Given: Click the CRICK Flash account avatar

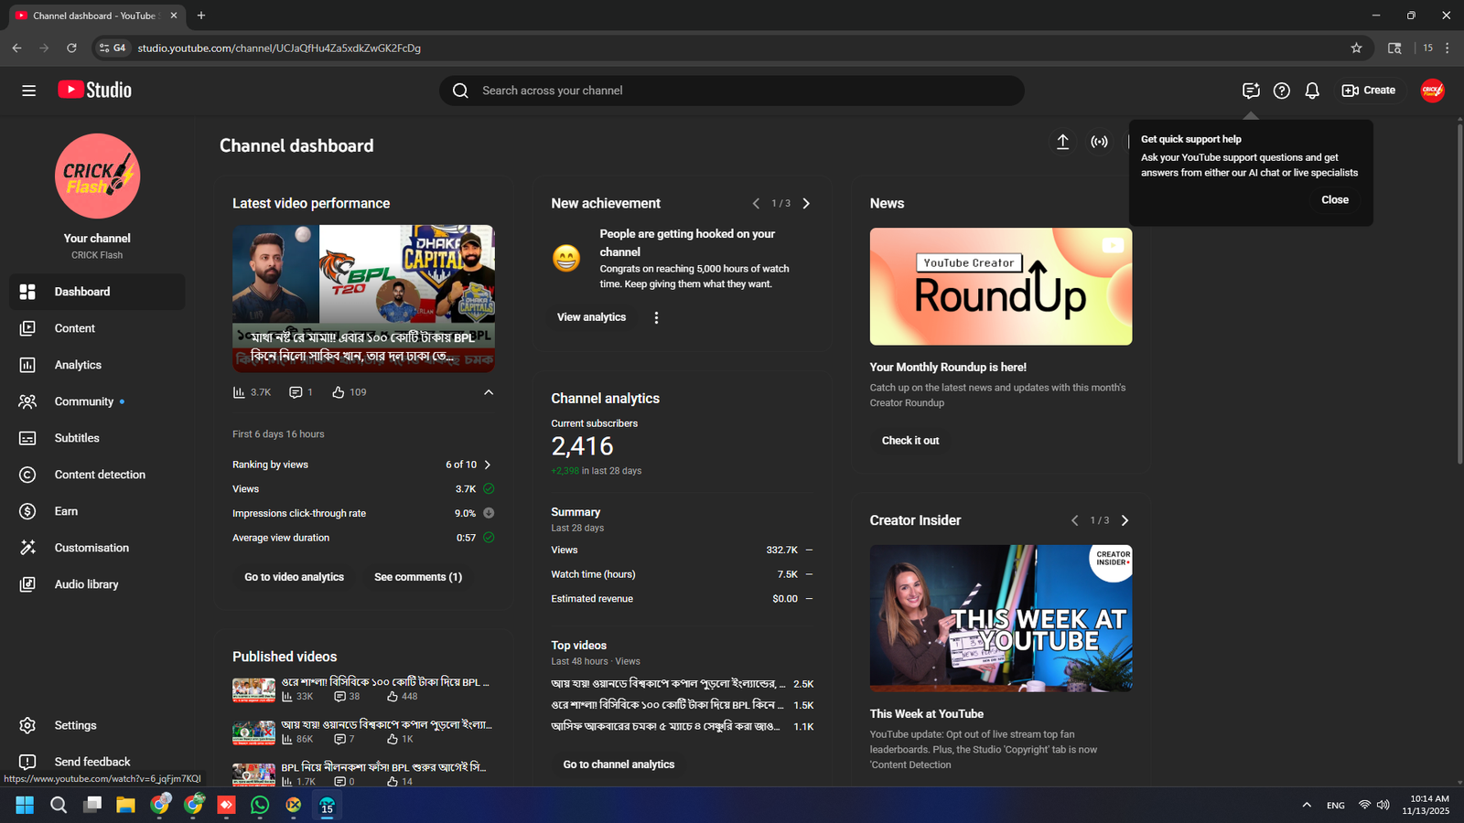Looking at the screenshot, I should click(x=1432, y=91).
